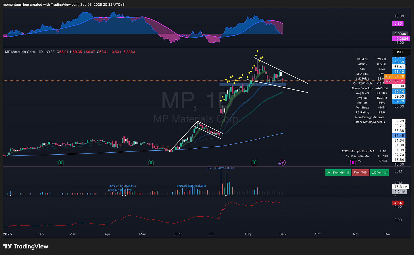The width and height of the screenshot is (414, 255).
Task: Click the blue 68.12 price label
Action: [399, 72]
